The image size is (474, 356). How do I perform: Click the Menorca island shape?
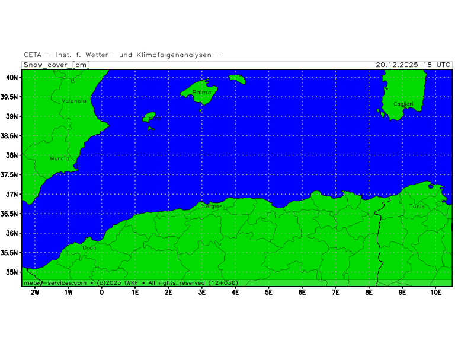click(x=237, y=79)
